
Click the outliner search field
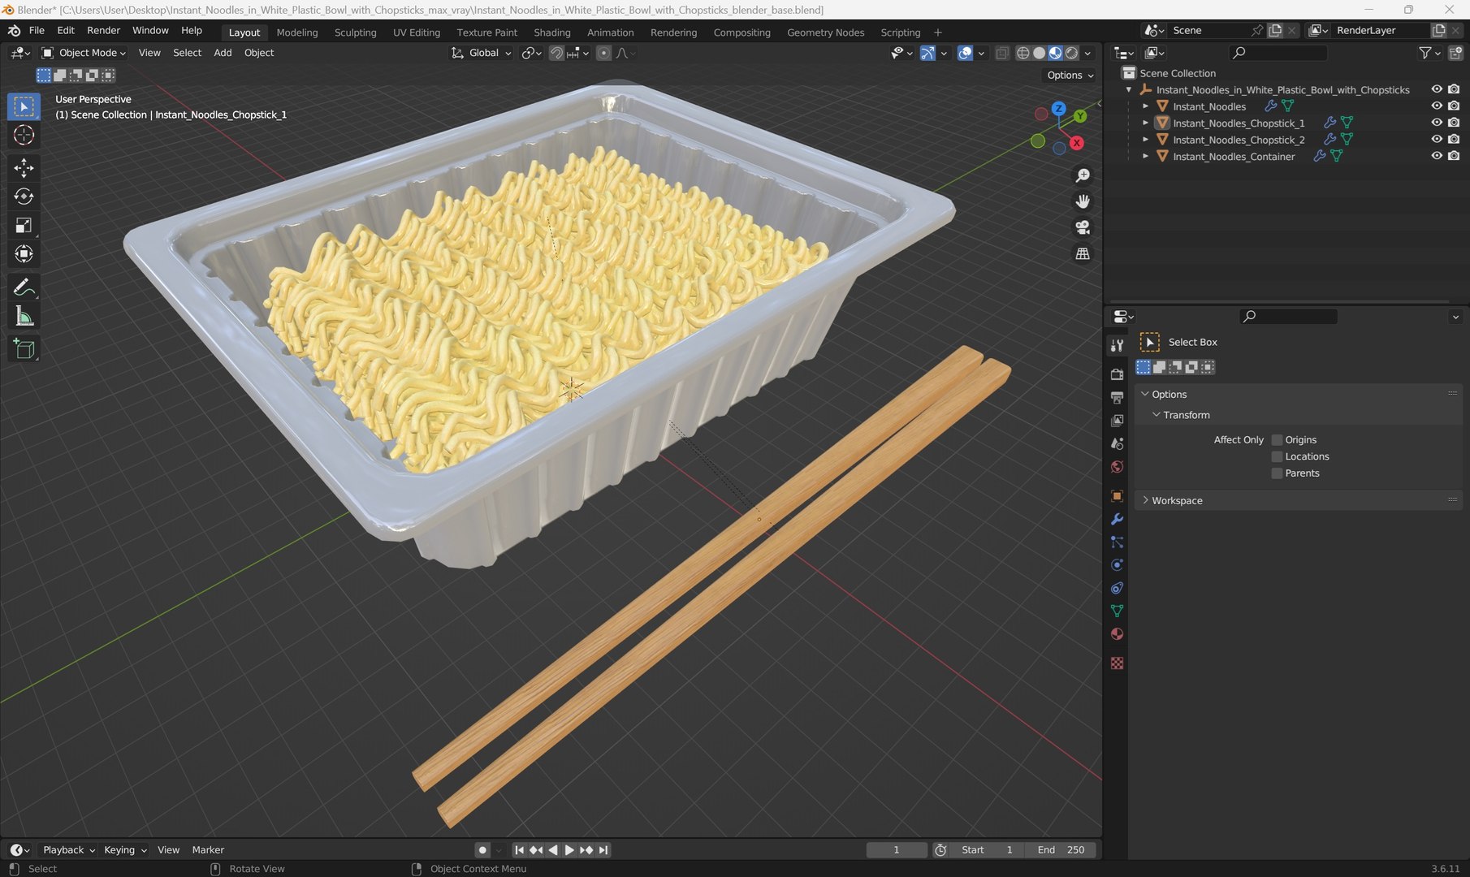pos(1278,53)
